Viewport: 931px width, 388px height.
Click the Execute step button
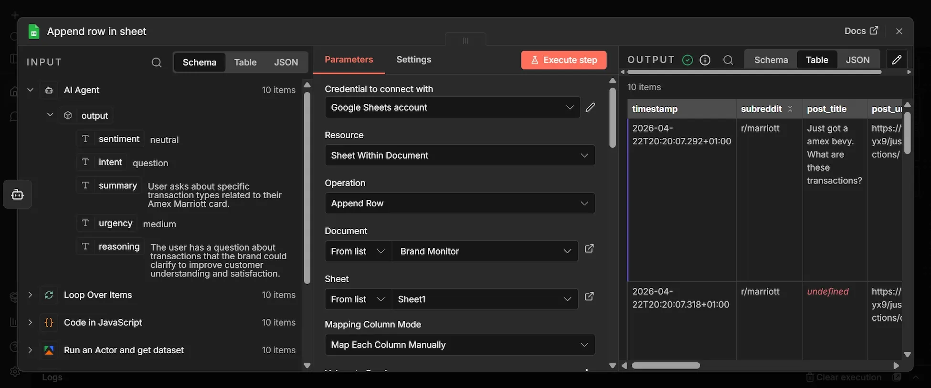point(564,60)
